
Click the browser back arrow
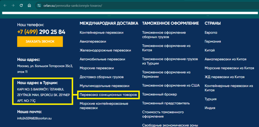coord(5,6)
